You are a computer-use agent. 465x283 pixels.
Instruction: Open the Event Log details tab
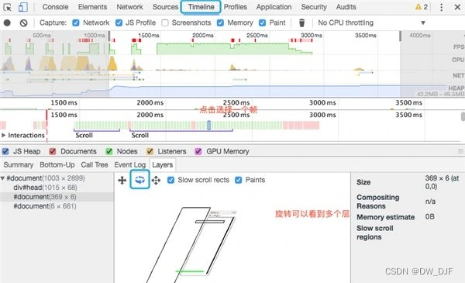click(130, 164)
